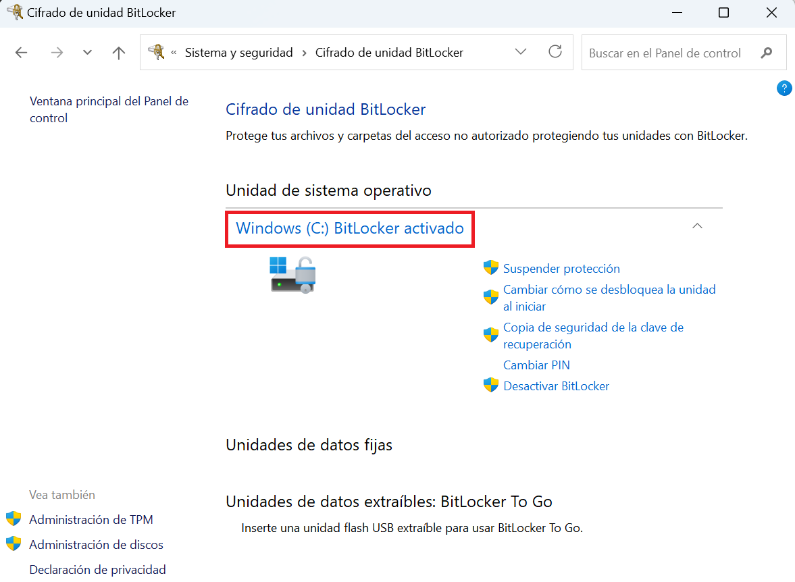Click the BitLocker icon in address bar

click(x=156, y=52)
